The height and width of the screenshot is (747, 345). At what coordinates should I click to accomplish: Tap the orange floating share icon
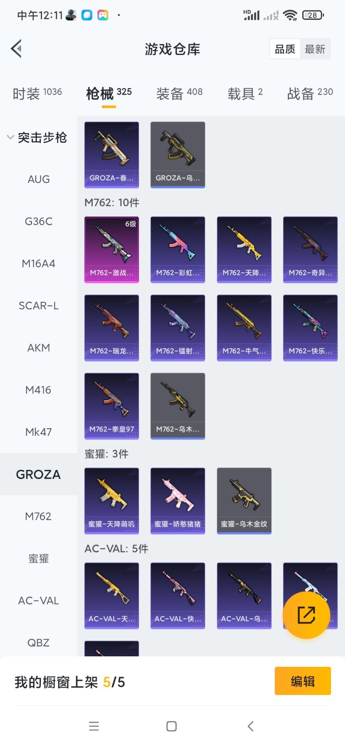pos(306,615)
